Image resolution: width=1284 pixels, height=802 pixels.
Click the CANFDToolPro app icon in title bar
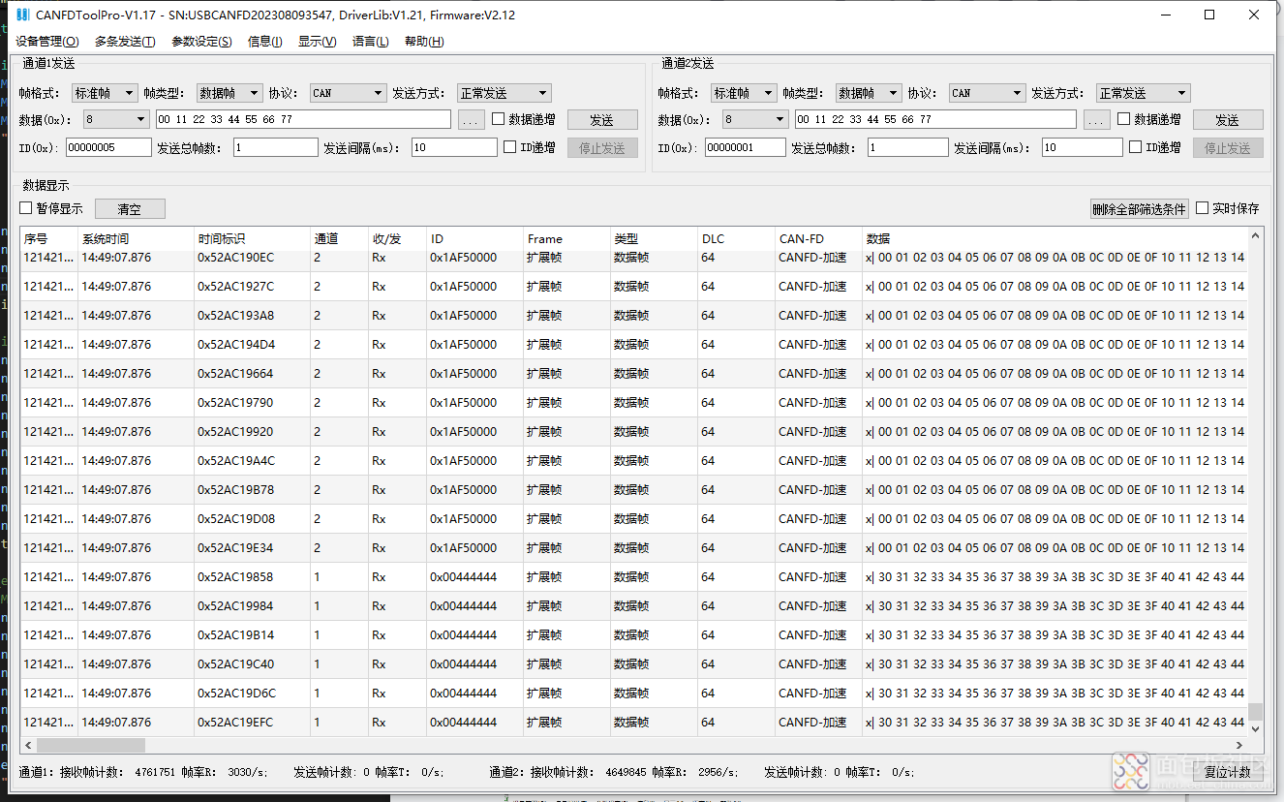pos(22,15)
